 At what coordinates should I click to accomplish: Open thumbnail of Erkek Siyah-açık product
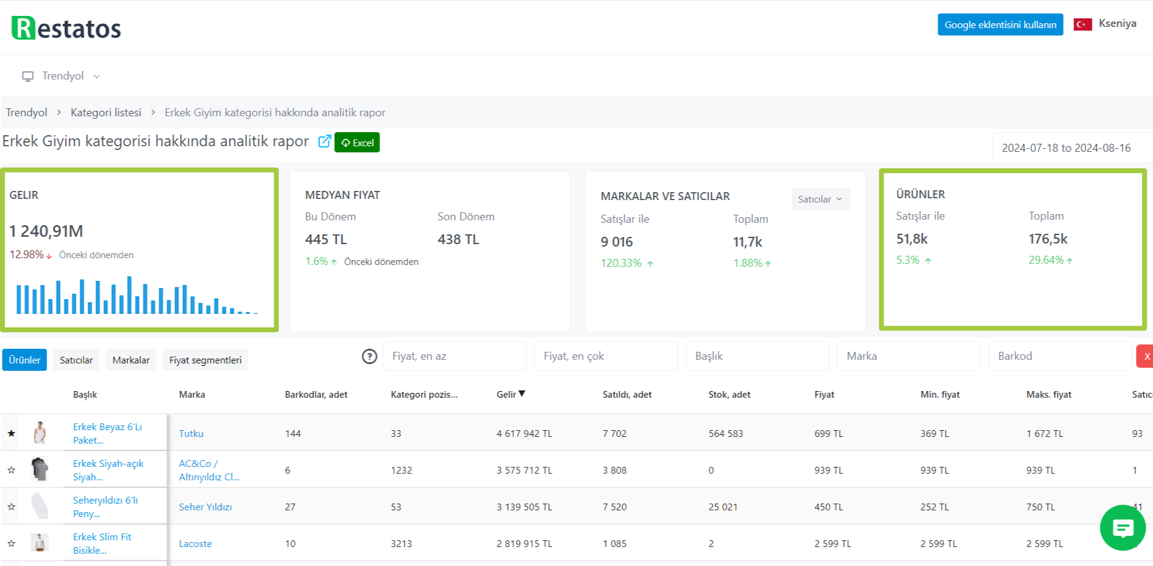click(x=40, y=469)
